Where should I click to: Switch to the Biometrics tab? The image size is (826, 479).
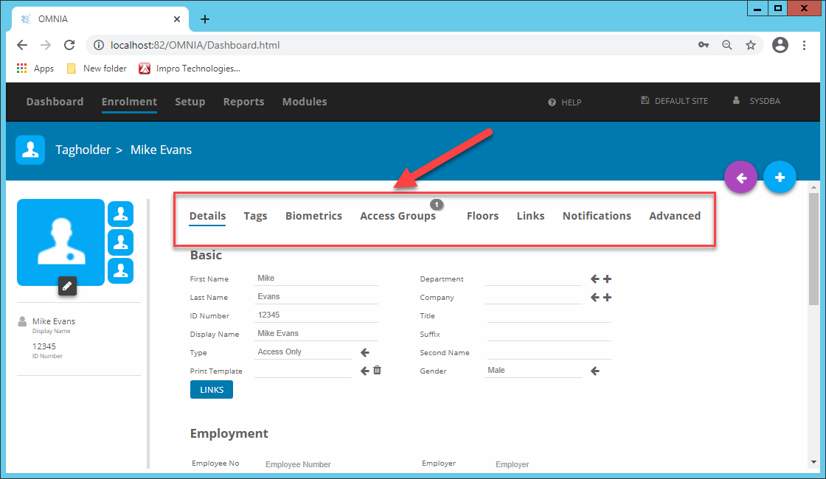[x=313, y=216]
